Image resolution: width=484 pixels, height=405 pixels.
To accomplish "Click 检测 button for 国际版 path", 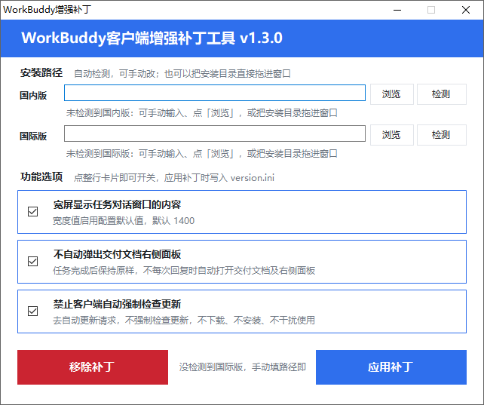I will (441, 135).
